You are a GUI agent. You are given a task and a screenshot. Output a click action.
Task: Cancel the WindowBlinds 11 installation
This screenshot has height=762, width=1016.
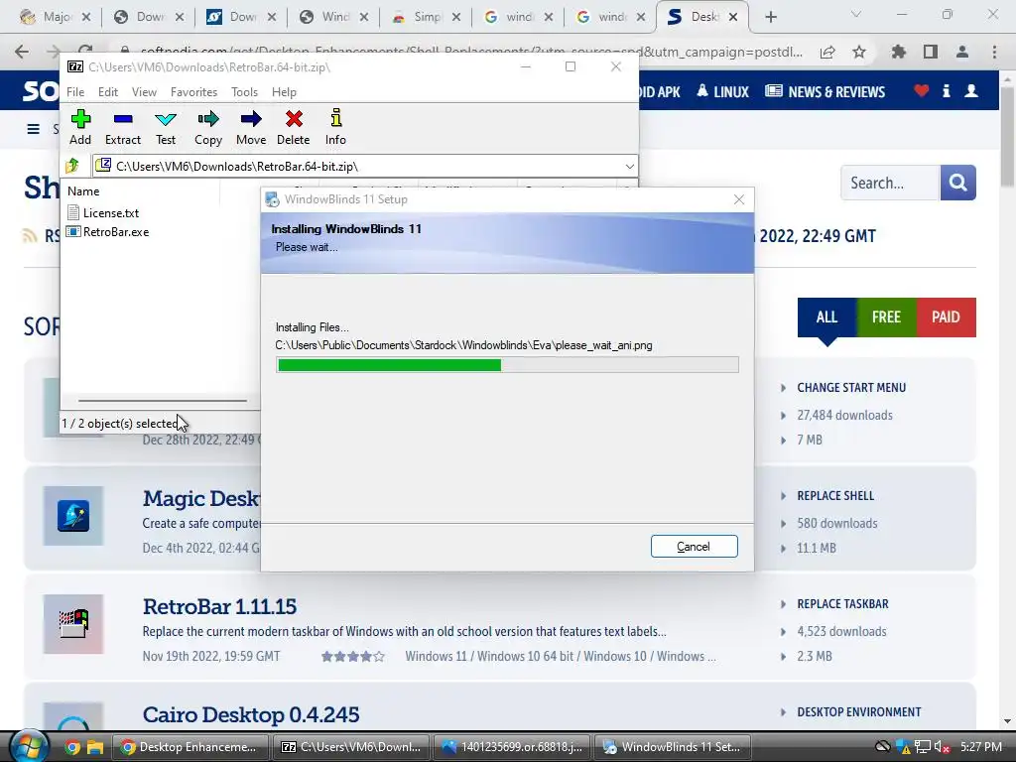694,547
